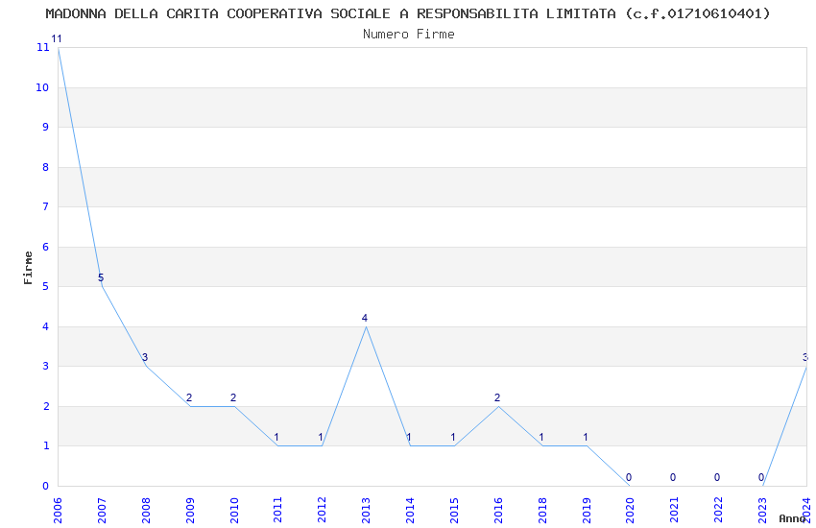The height and width of the screenshot is (528, 816).
Task: Click y-axis tick value 4
Action: 46,326
